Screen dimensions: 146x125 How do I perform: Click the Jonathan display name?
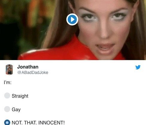tap(28, 67)
